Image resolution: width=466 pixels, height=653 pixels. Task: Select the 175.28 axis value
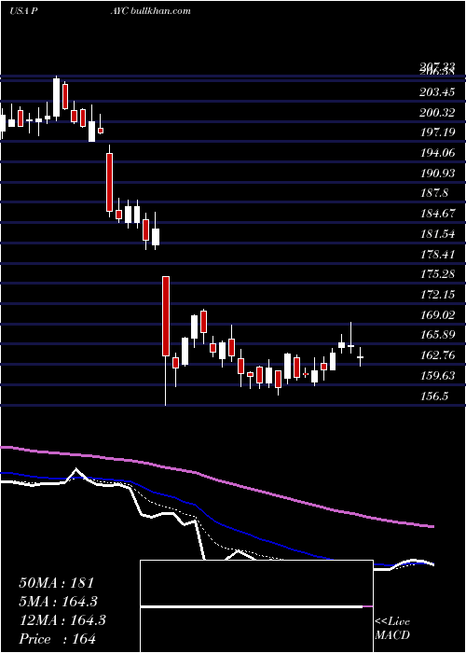click(437, 274)
